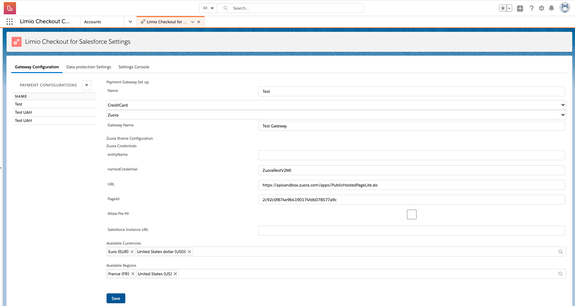Click the Gateway Name input field
Image resolution: width=575 pixels, height=306 pixels.
click(411, 126)
